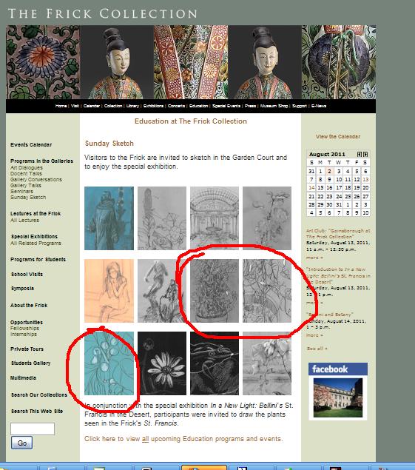Click The Frick Collection site title
The image size is (415, 470).
coord(103,13)
